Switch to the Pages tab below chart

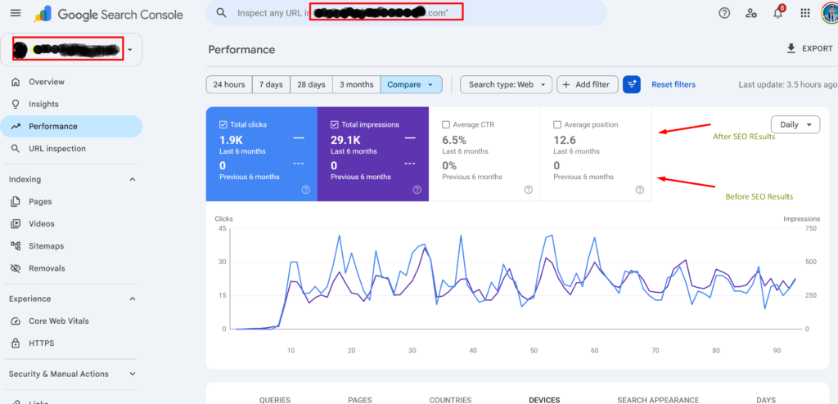360,400
